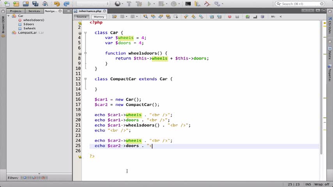Switch to Source view

pos(81,16)
